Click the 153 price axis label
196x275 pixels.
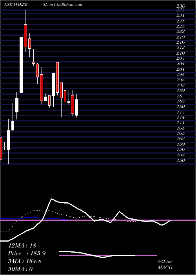click(x=180, y=155)
